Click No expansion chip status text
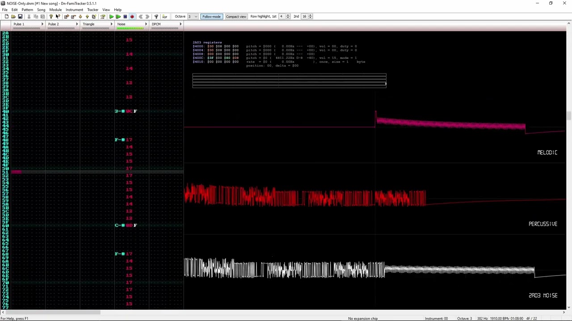The image size is (572, 321). pos(363,318)
